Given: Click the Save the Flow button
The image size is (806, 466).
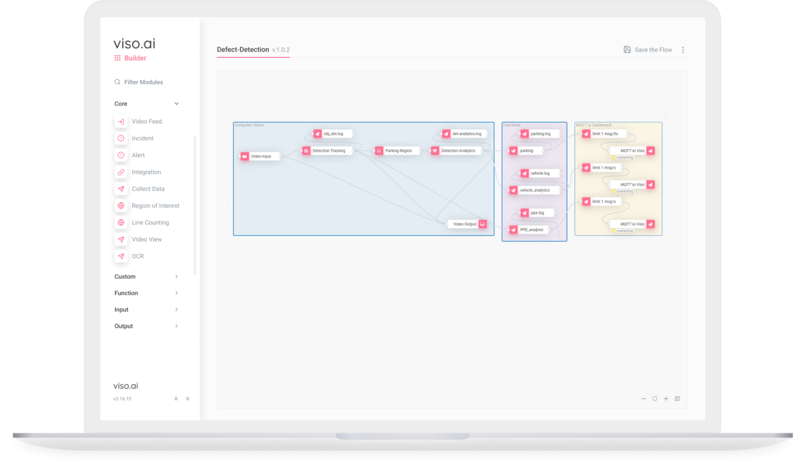Looking at the screenshot, I should [648, 50].
